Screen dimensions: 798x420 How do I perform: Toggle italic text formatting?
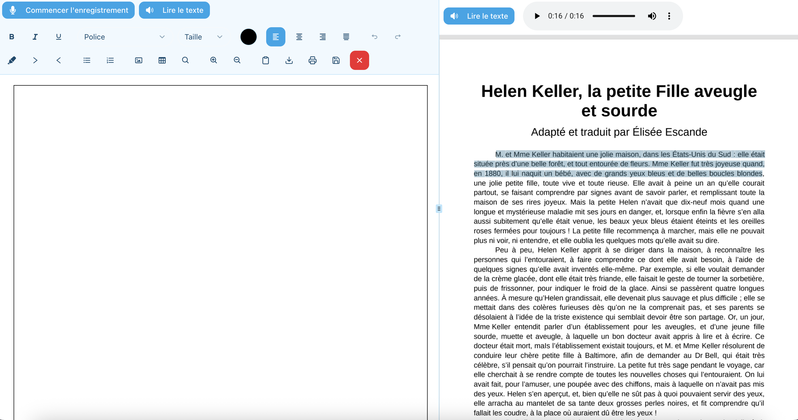click(35, 37)
